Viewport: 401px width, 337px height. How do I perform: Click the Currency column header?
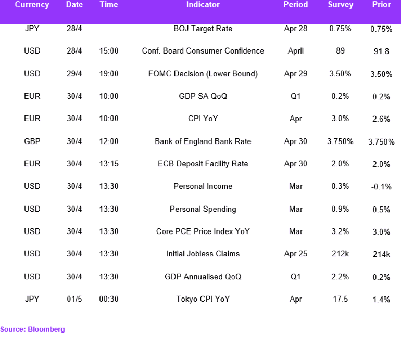(x=32, y=5)
